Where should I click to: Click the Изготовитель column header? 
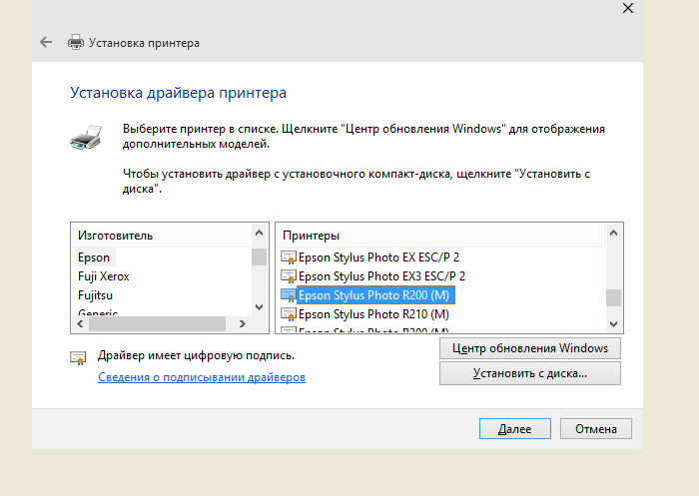(x=162, y=236)
